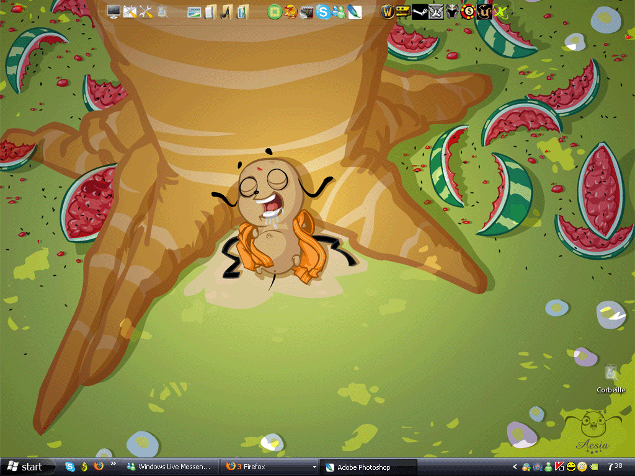Expand hidden system tray icons arrow
This screenshot has width=635, height=476.
[x=515, y=467]
